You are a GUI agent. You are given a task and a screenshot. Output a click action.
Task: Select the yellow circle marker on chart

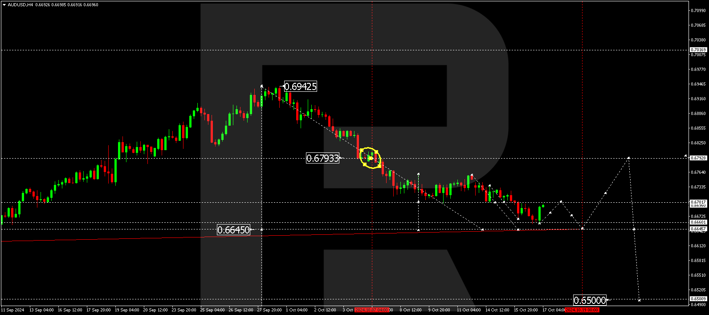pos(370,158)
